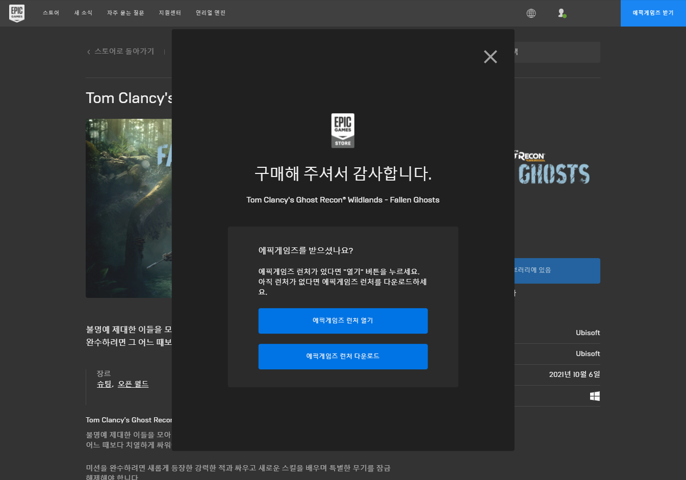The image size is (686, 480).
Task: Click the search field behind the dialog
Action: coord(557,52)
